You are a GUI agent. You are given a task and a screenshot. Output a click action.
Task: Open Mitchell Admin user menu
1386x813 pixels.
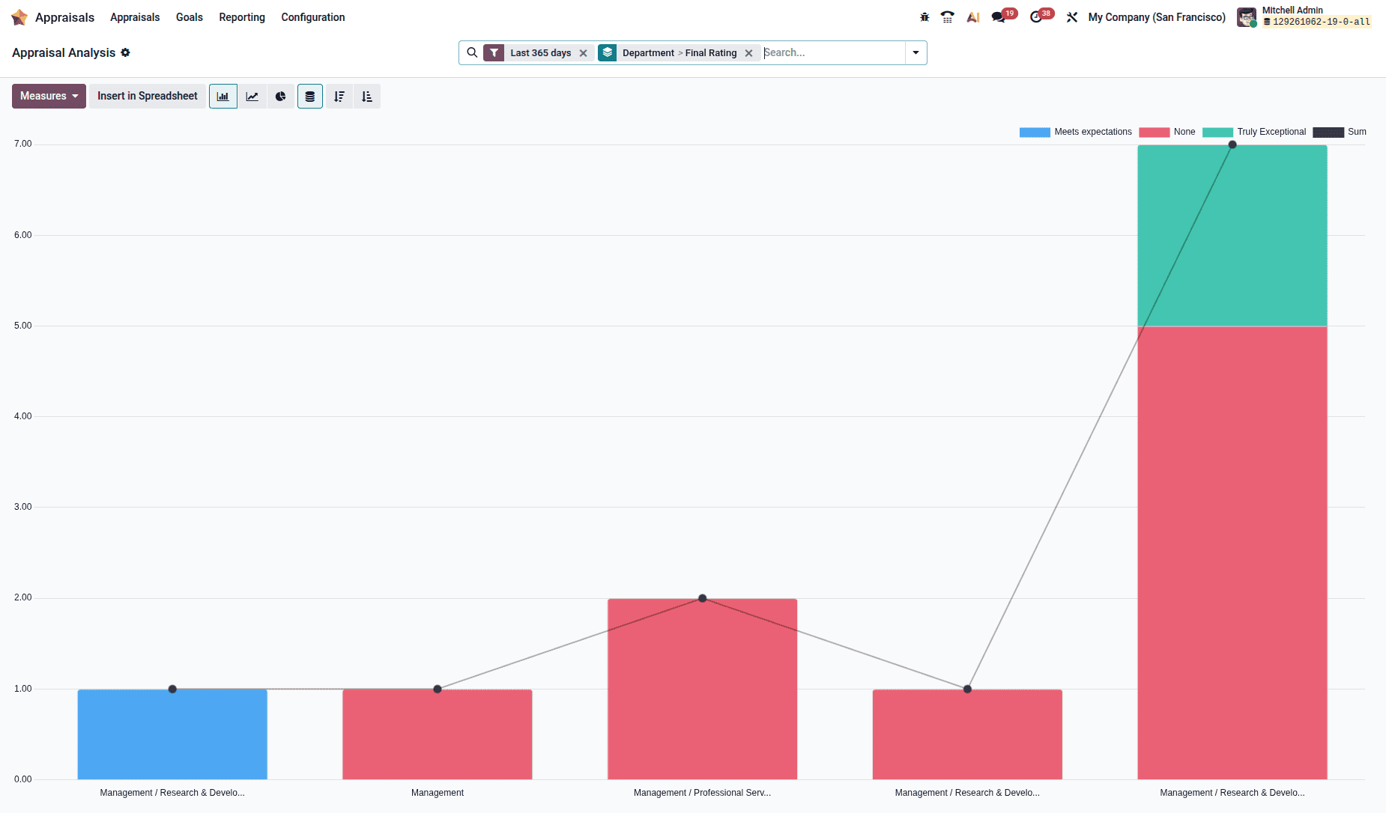1304,17
